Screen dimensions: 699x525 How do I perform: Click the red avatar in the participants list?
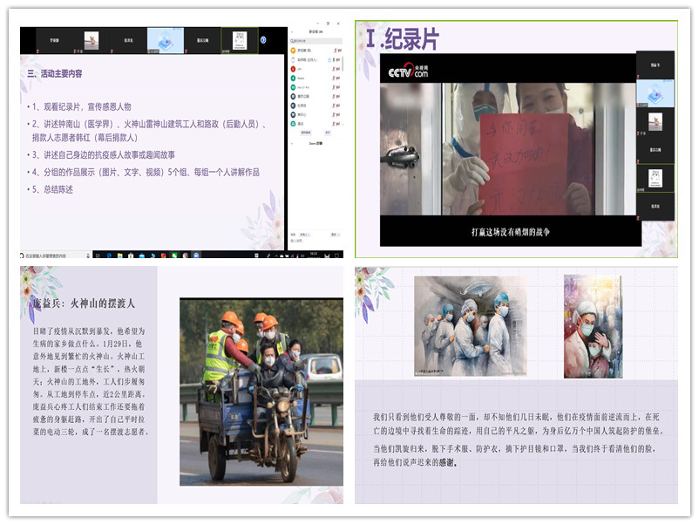[293, 67]
